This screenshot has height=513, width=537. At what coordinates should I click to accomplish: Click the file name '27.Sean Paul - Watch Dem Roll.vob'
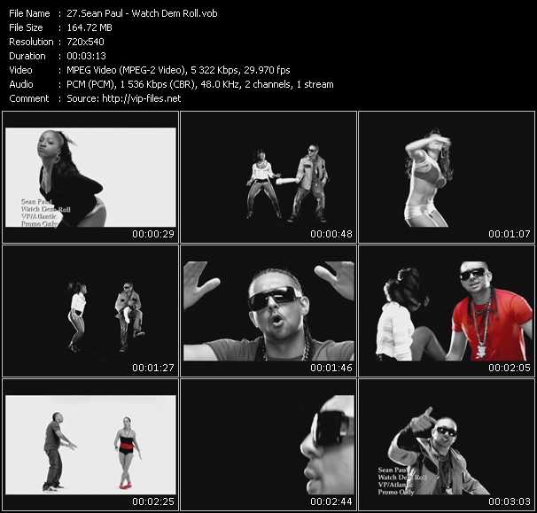click(x=142, y=13)
